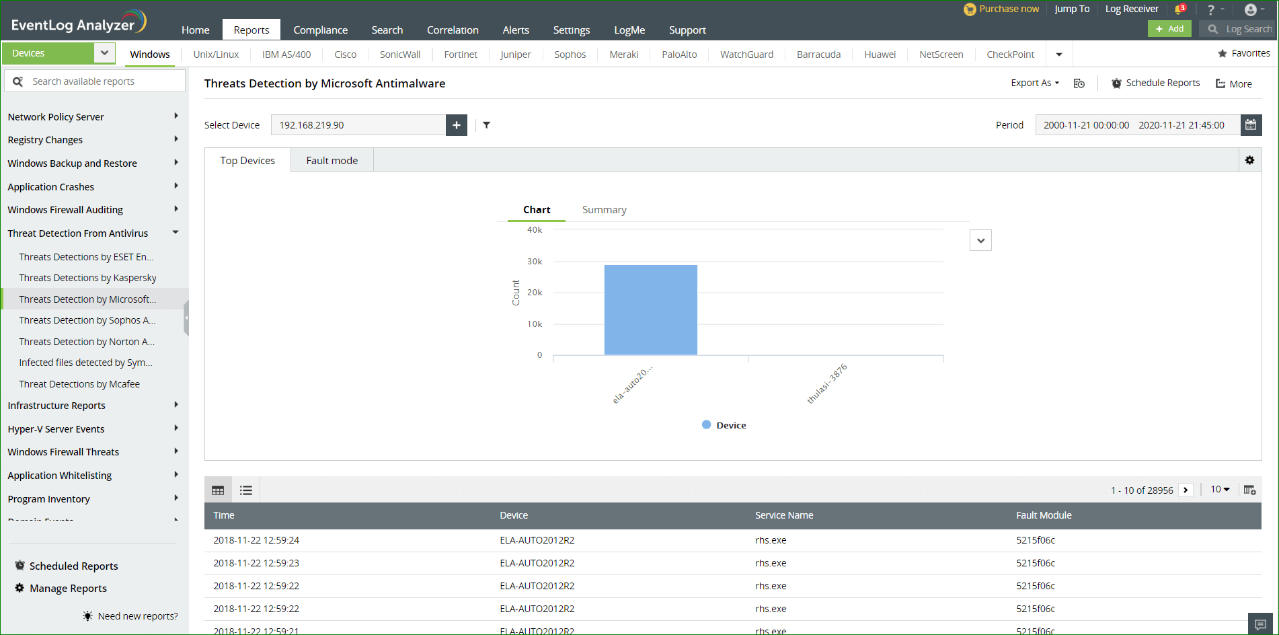Open the user account avatar menu
Image resolution: width=1279 pixels, height=635 pixels.
point(1251,9)
